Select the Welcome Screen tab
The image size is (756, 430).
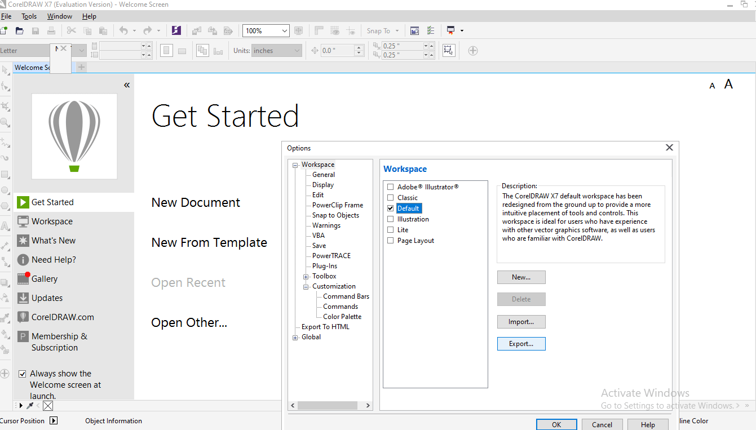[x=33, y=68]
